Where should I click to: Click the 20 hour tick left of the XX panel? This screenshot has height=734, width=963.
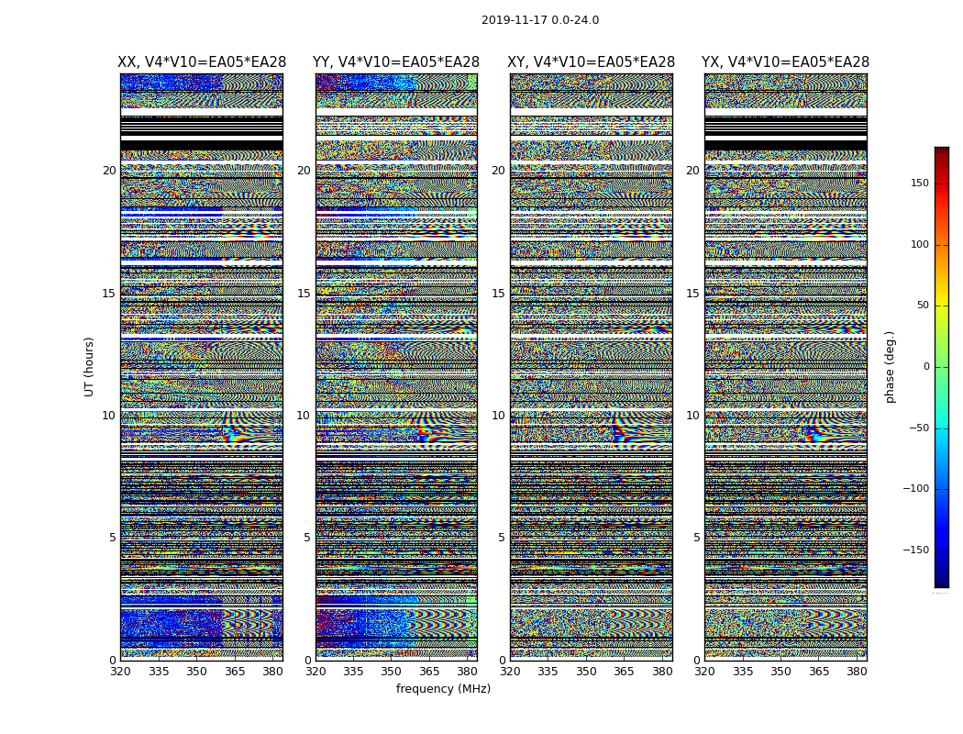109,171
